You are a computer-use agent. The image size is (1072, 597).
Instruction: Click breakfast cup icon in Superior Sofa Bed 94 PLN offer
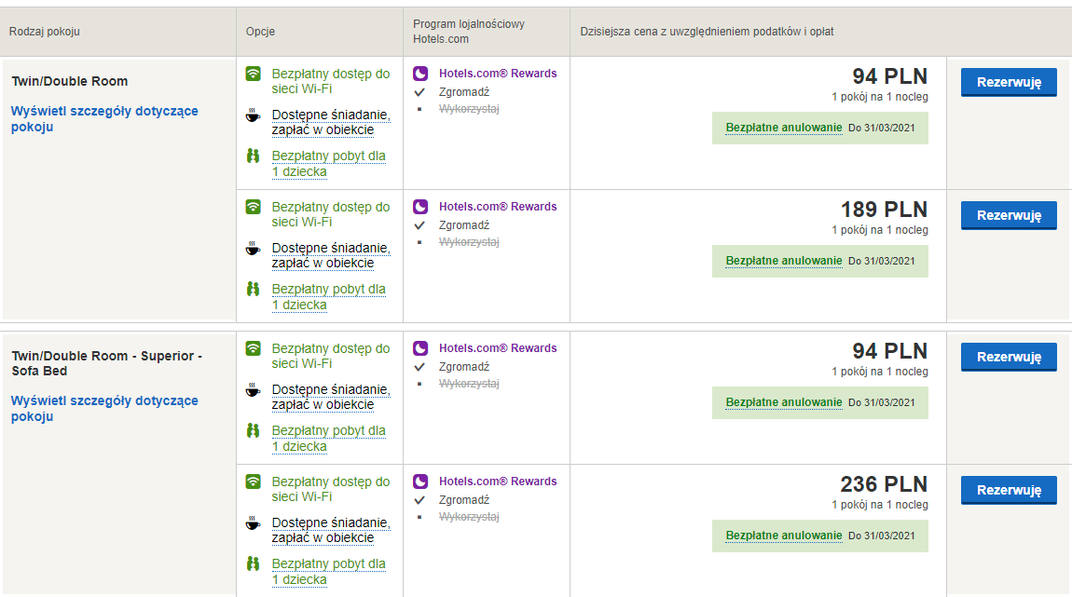tap(253, 390)
